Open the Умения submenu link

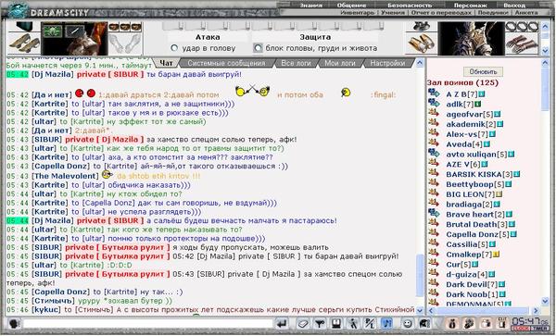coord(393,12)
